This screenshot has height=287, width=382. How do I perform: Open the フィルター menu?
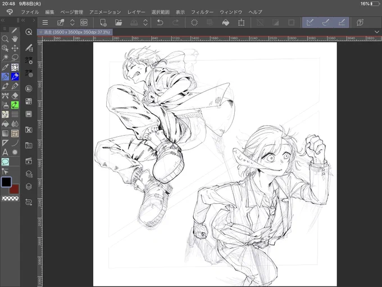coord(202,12)
